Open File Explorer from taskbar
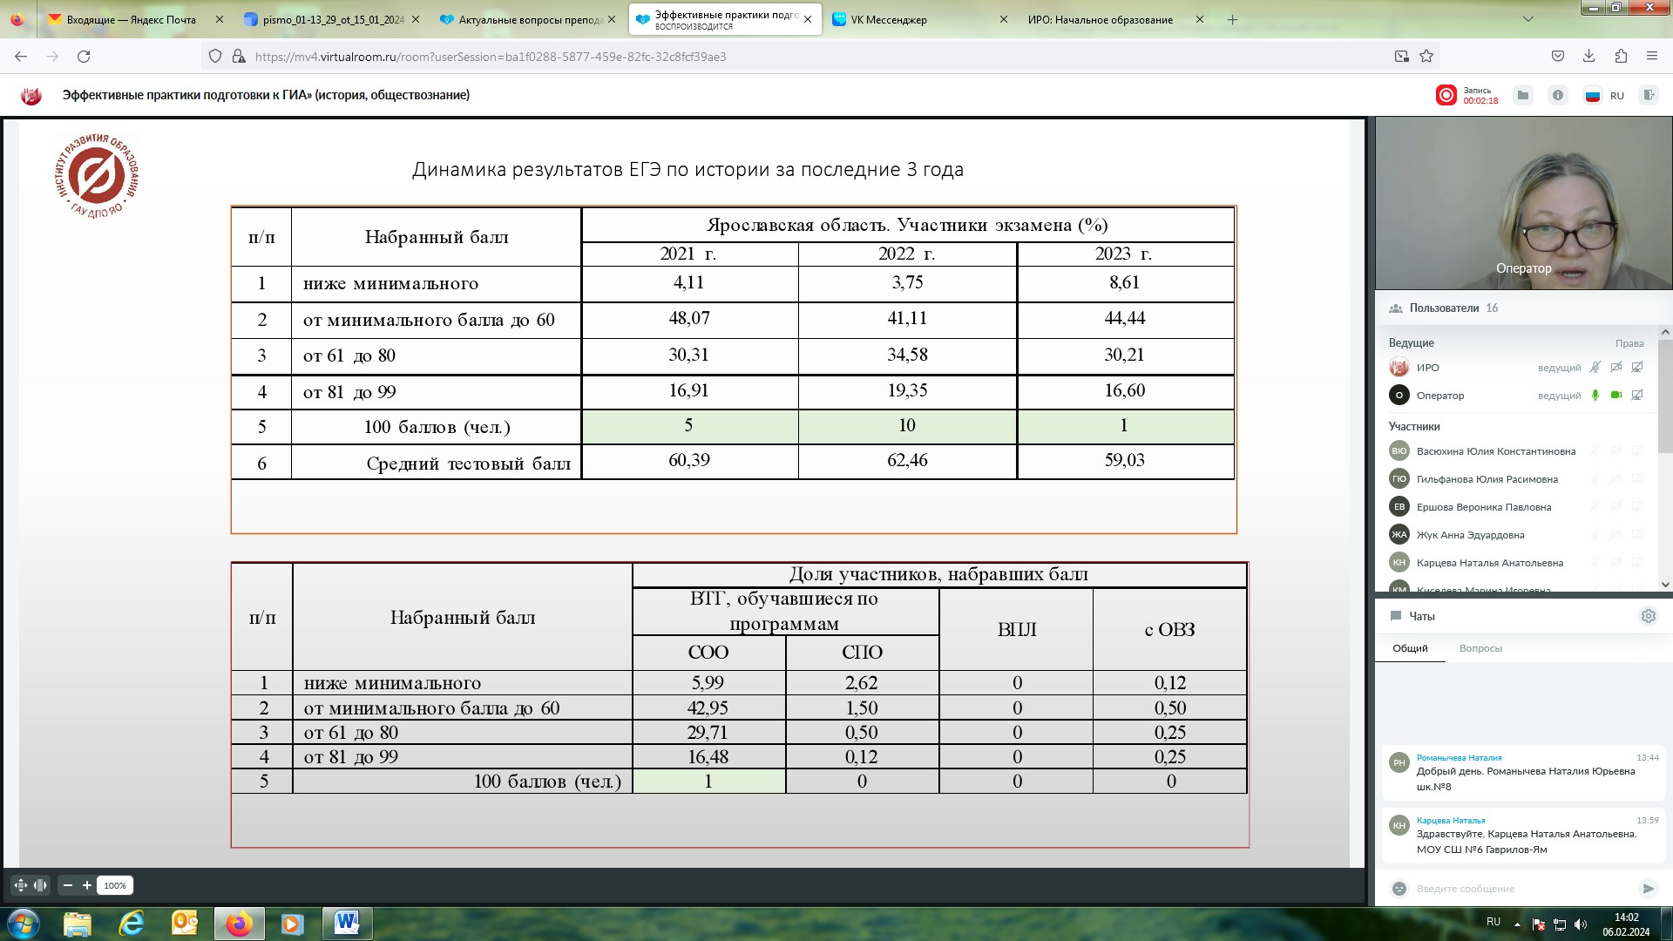This screenshot has width=1673, height=941. 77,924
